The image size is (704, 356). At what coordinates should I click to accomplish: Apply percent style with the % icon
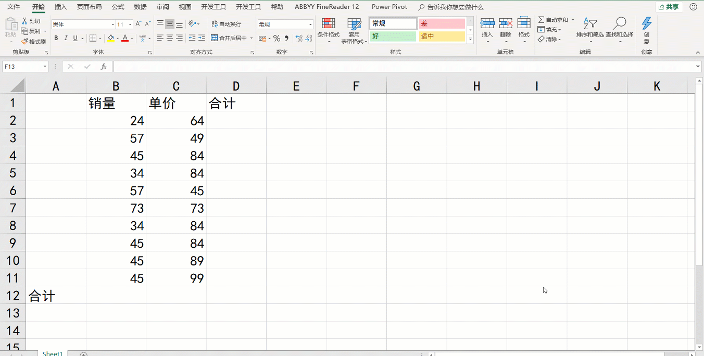tap(276, 38)
